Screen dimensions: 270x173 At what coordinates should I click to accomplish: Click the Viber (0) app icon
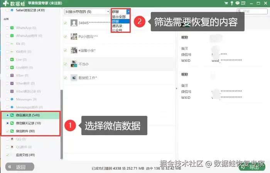12,75
